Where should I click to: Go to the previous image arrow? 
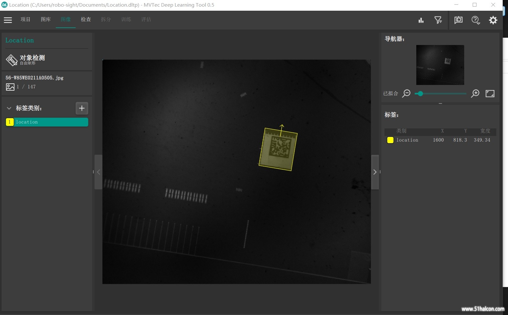[x=98, y=172]
